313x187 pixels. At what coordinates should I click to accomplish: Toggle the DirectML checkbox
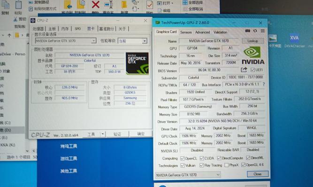coord(248,158)
